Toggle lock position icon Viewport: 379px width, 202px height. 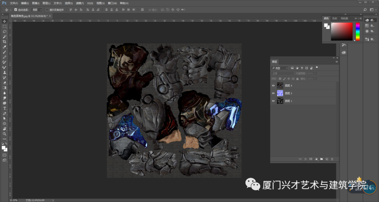pos(288,79)
